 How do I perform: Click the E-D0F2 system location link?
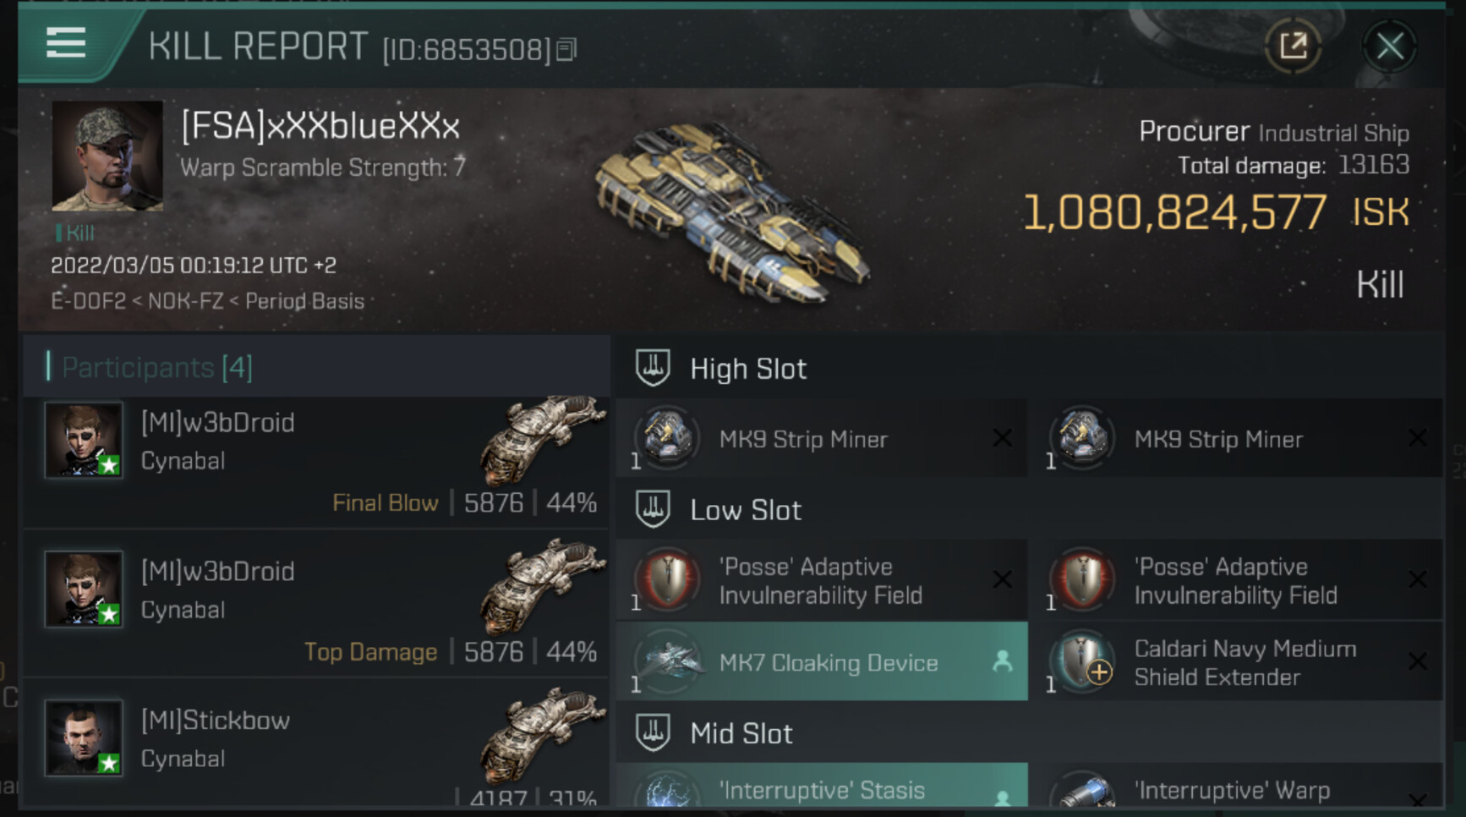[88, 301]
